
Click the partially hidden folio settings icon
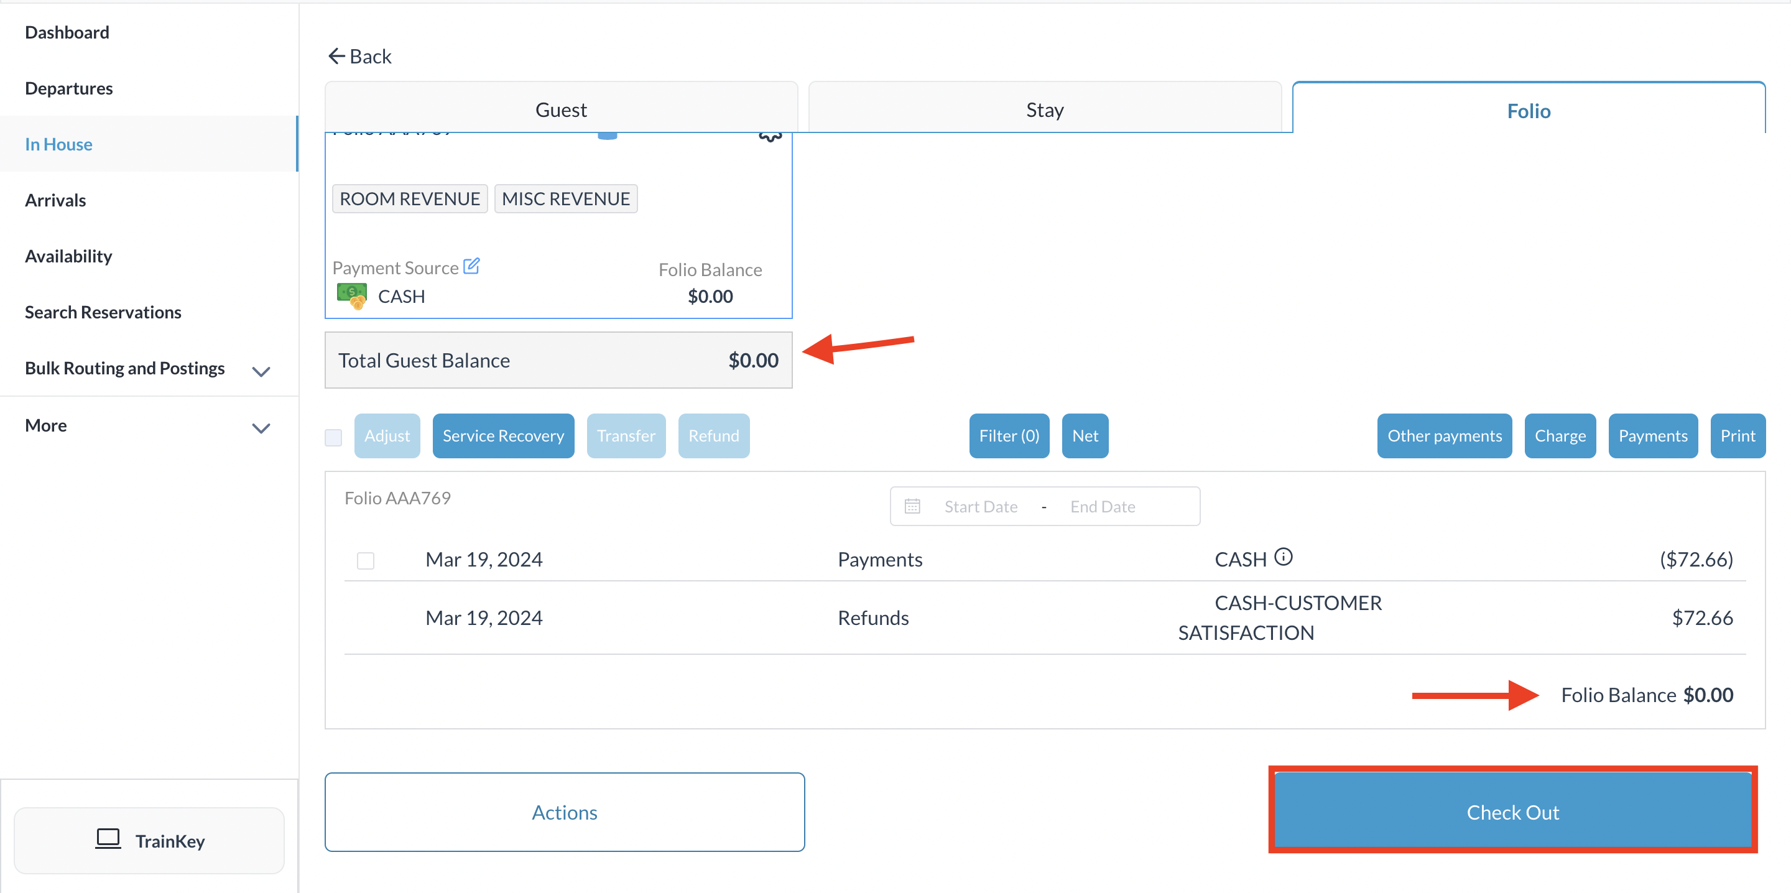(770, 136)
